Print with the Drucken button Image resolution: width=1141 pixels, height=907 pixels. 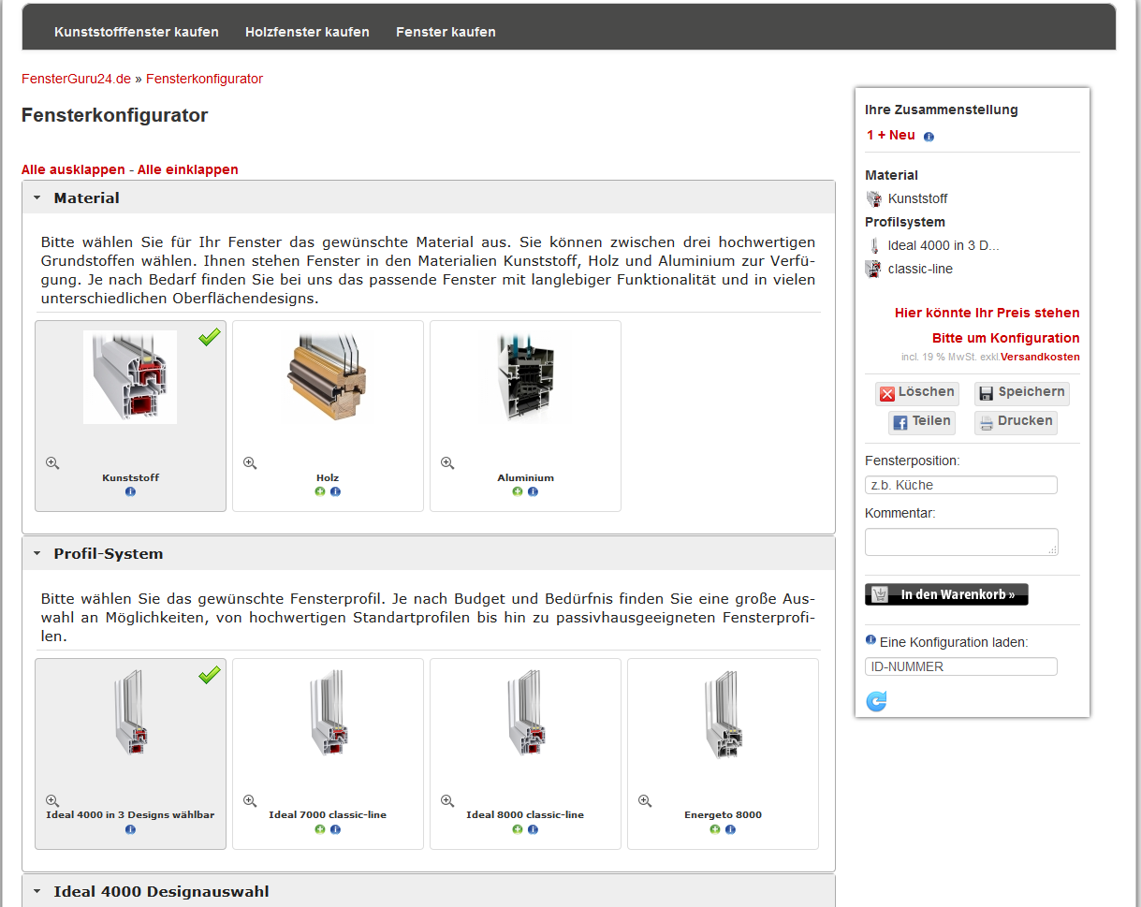pyautogui.click(x=1016, y=422)
